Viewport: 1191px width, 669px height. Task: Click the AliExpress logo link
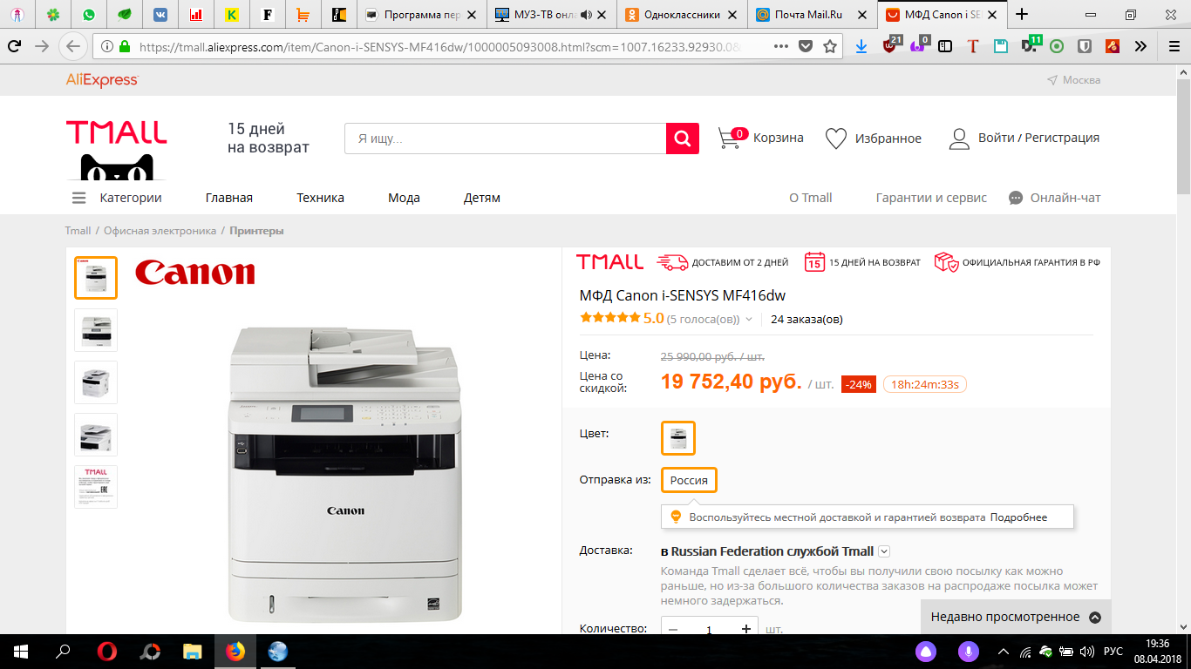click(102, 80)
